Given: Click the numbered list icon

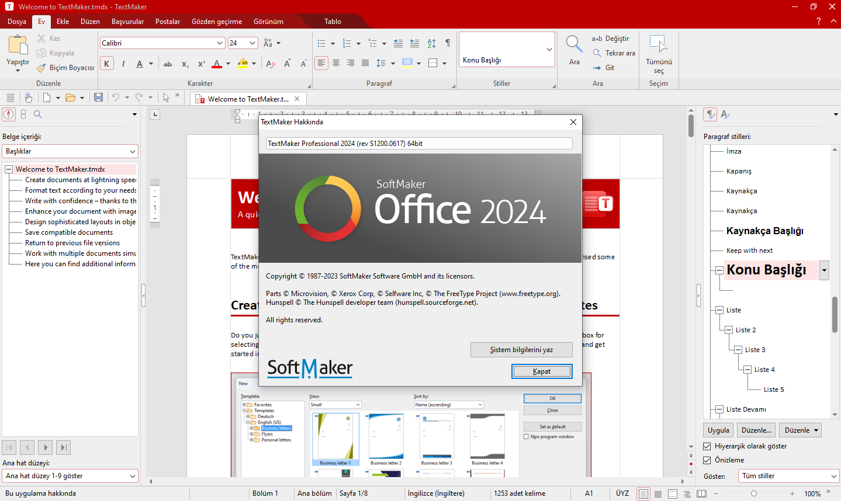Looking at the screenshot, I should tap(347, 43).
